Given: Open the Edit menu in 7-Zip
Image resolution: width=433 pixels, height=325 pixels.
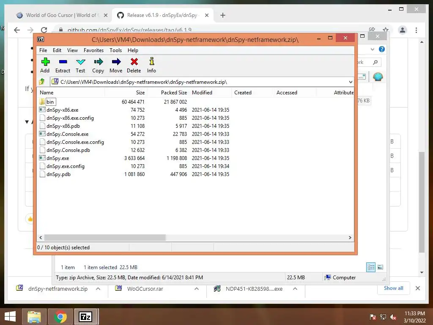Looking at the screenshot, I should [57, 50].
